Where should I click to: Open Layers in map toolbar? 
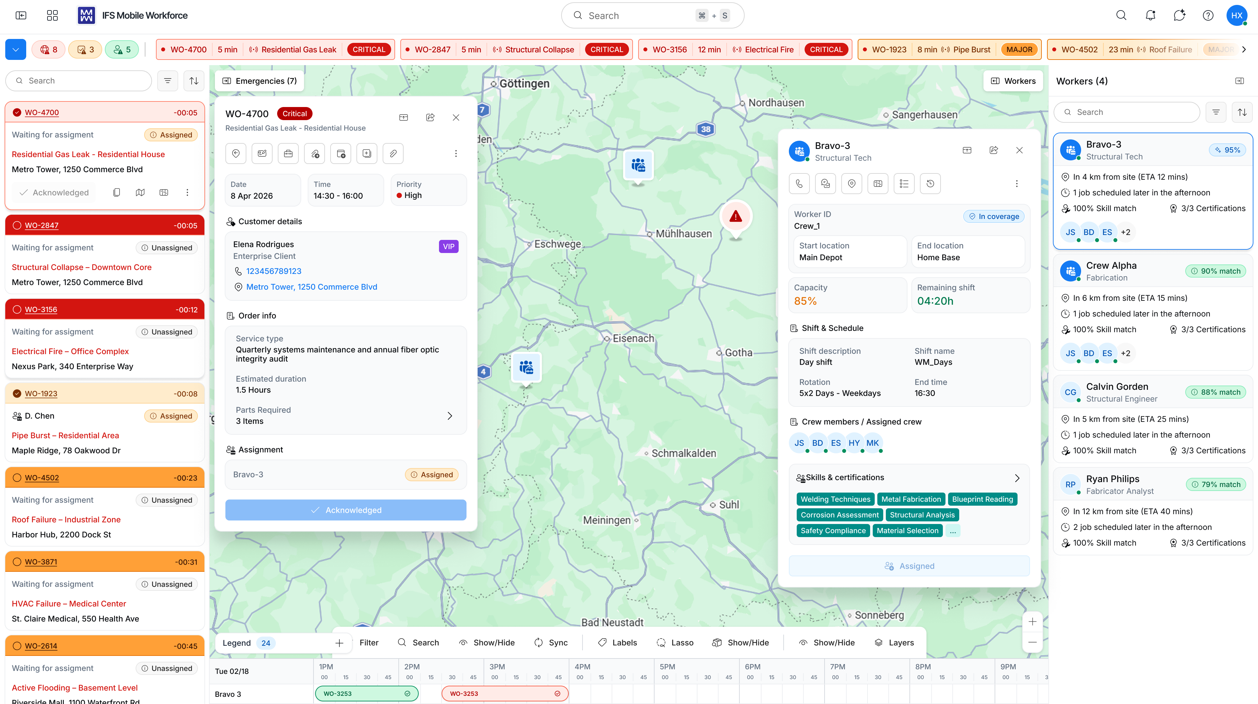pos(894,642)
